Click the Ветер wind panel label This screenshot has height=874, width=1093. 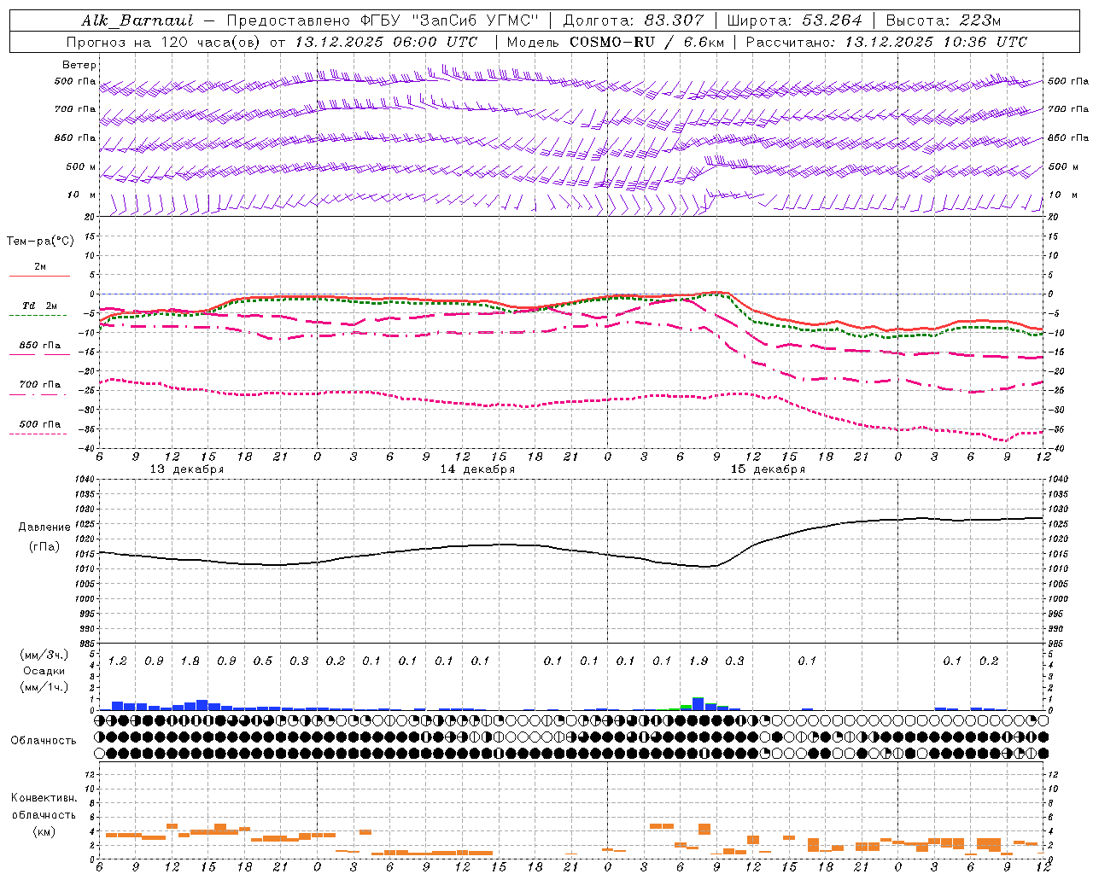tap(79, 65)
